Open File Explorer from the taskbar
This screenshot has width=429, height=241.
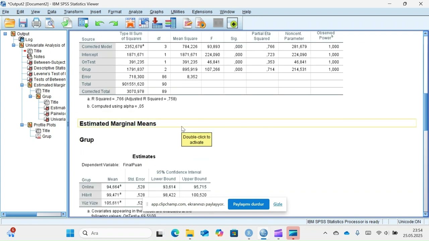(x=190, y=233)
